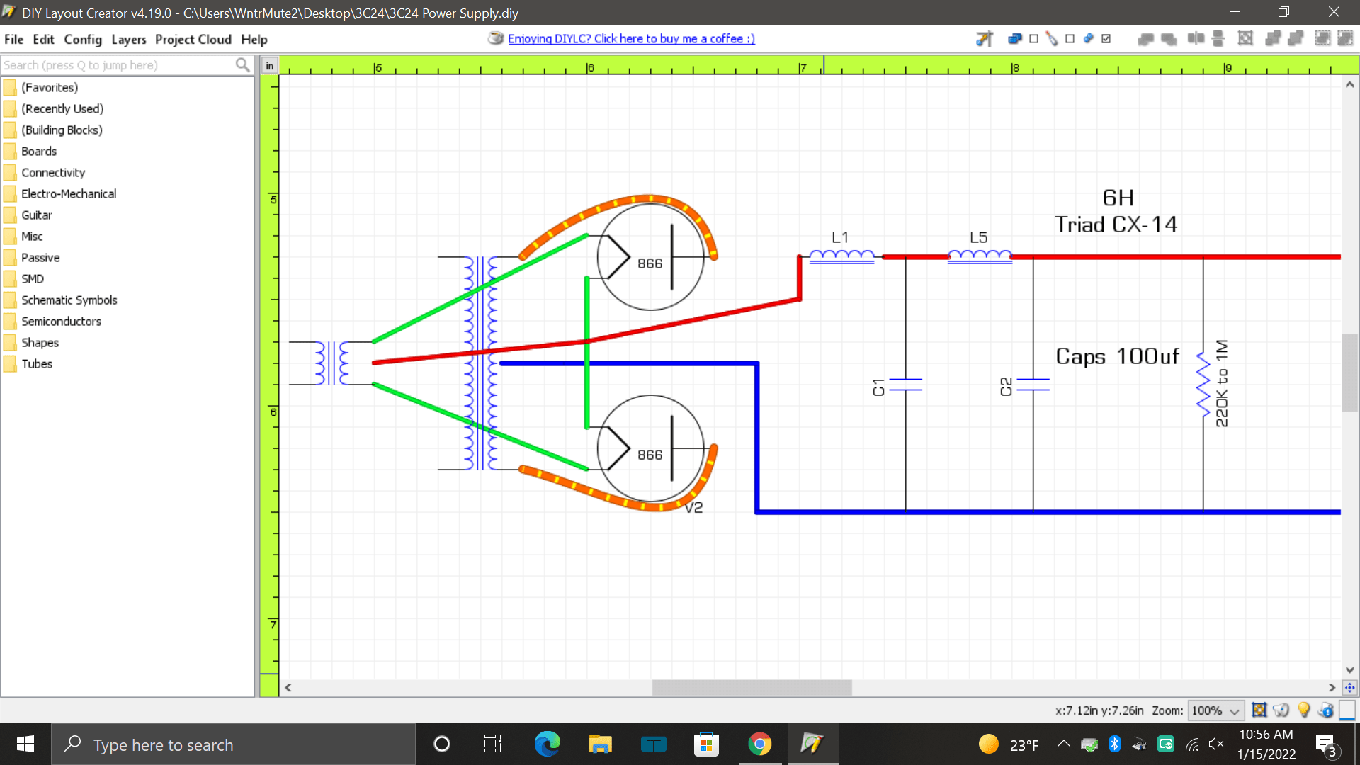Viewport: 1360px width, 765px height.
Task: Click the vertical scrollbar down arrow
Action: [1349, 669]
